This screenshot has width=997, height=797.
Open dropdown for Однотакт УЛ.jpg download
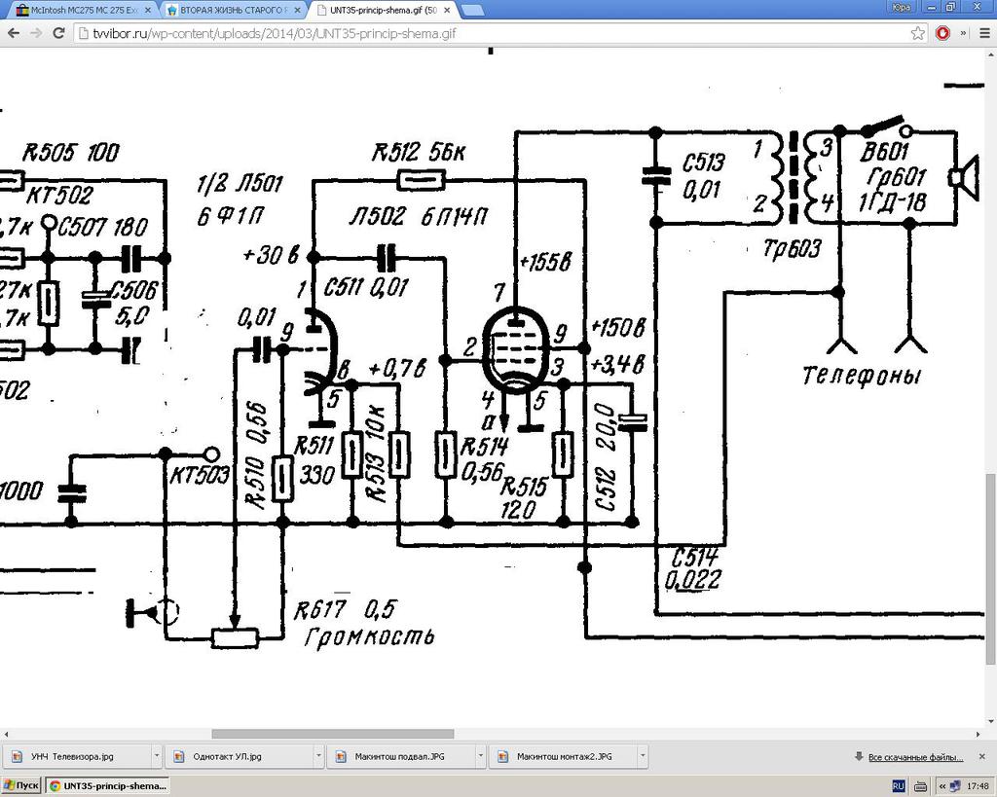[x=318, y=756]
